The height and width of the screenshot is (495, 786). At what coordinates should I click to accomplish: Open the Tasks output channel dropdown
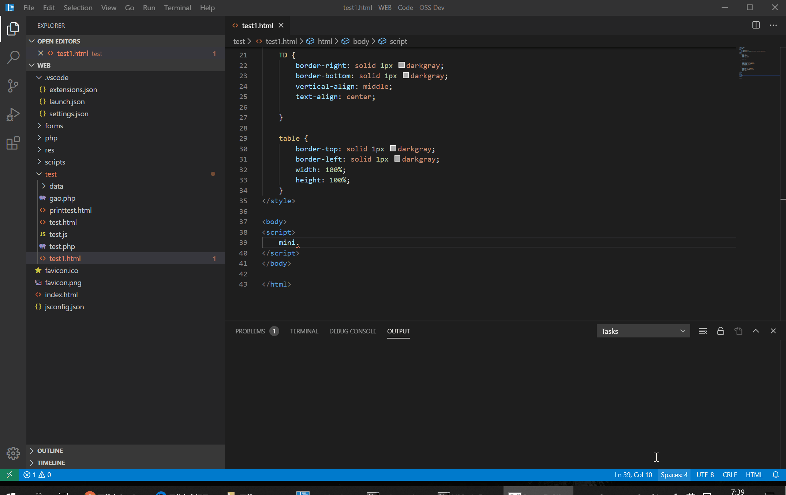point(643,331)
